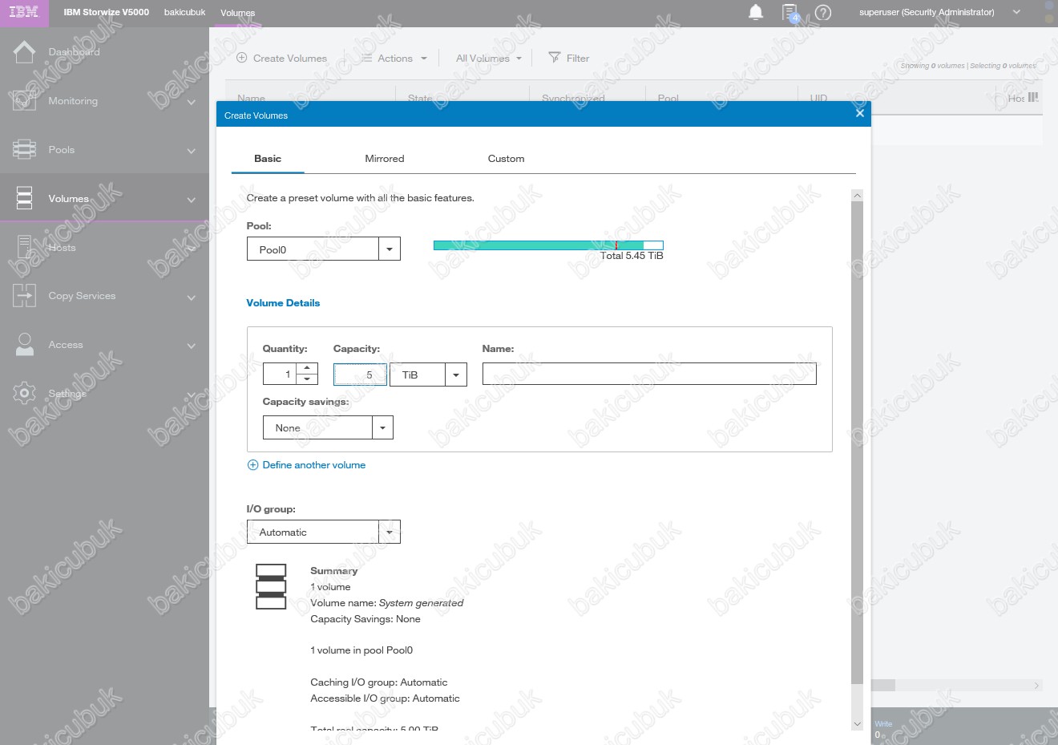1058x745 pixels.
Task: Expand the Pools menu chevron
Action: click(191, 151)
